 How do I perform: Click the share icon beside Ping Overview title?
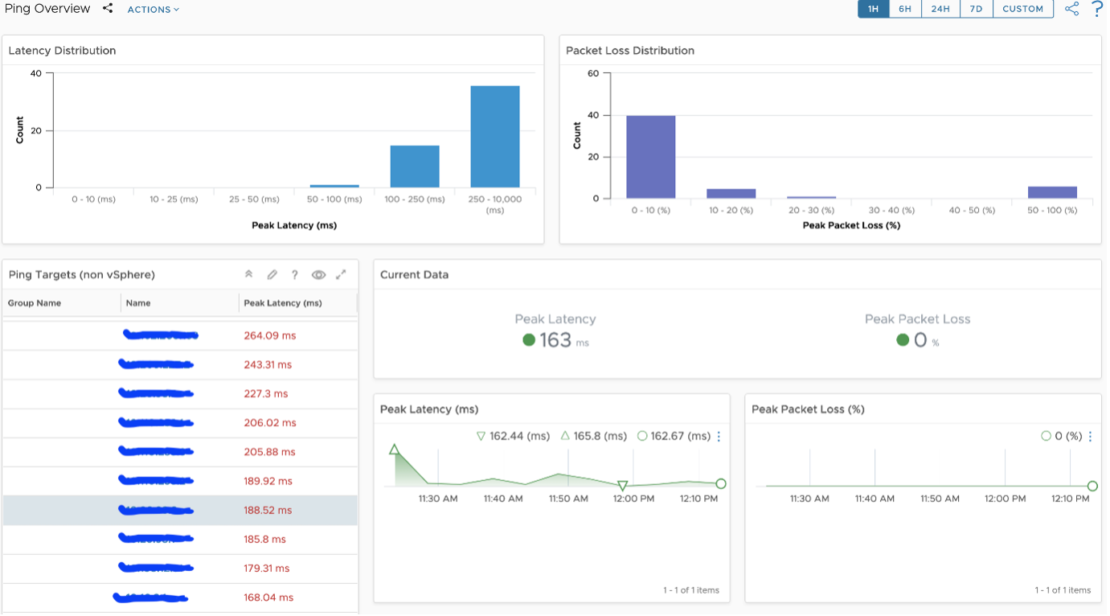[x=108, y=9]
